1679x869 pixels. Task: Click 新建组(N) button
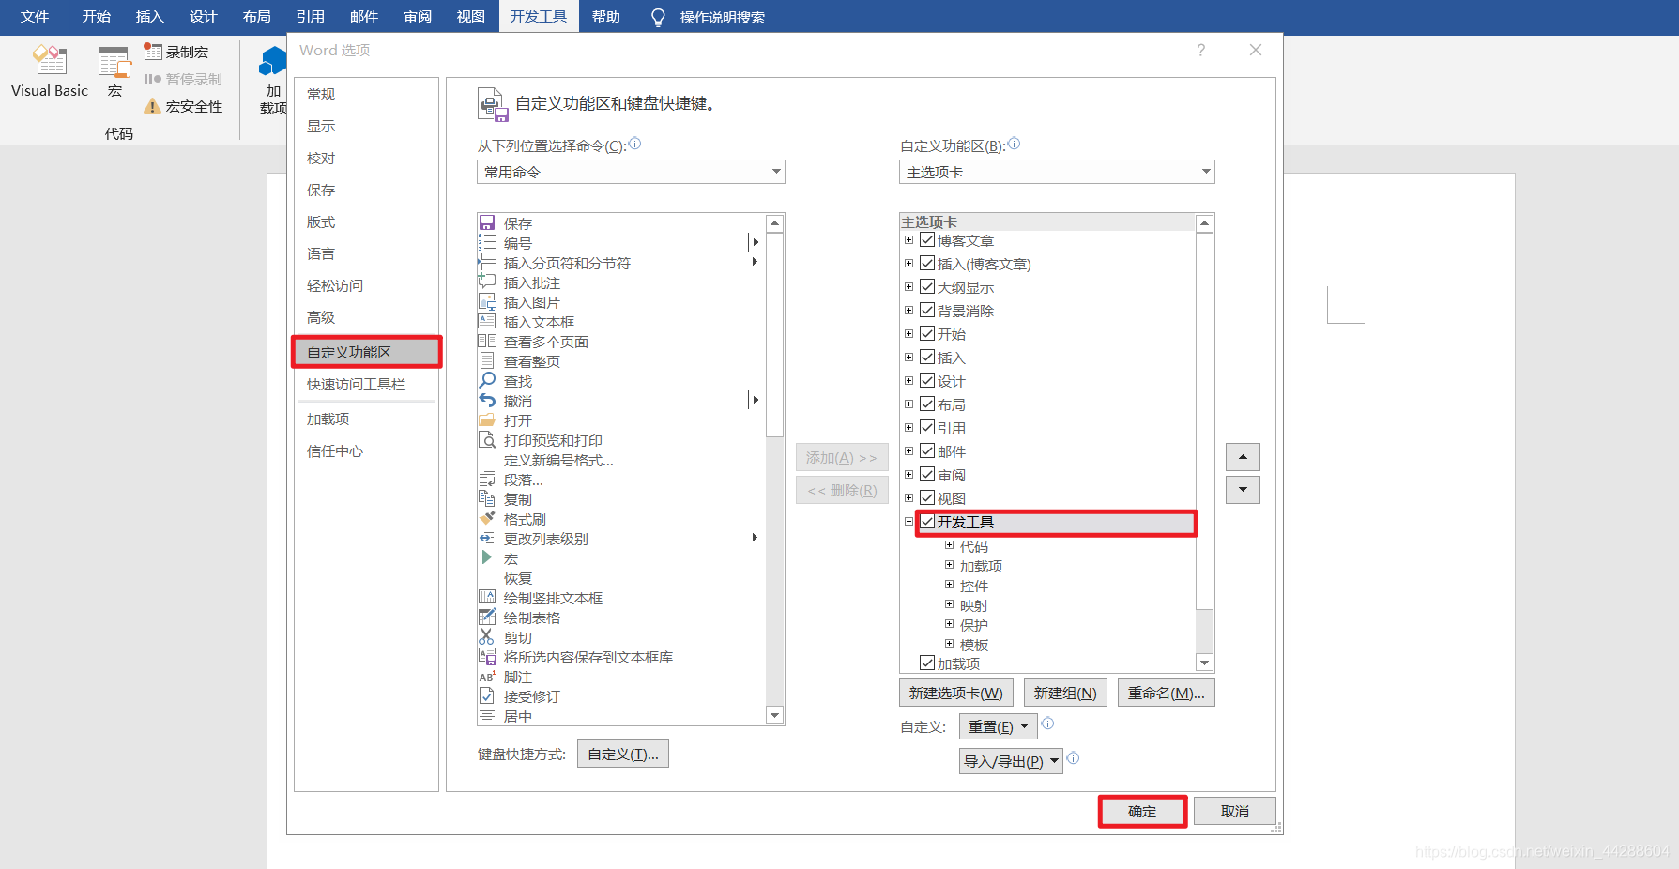pos(1065,693)
